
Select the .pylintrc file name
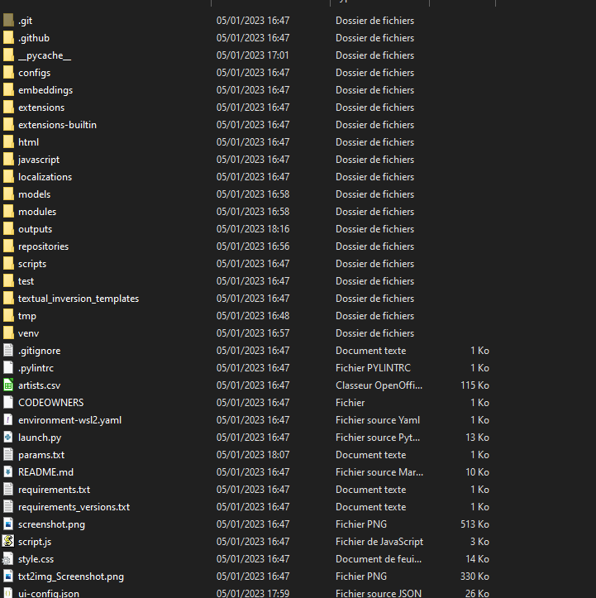pos(36,368)
